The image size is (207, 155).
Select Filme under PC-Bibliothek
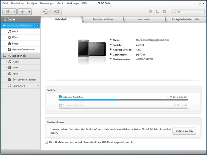(x=21, y=67)
